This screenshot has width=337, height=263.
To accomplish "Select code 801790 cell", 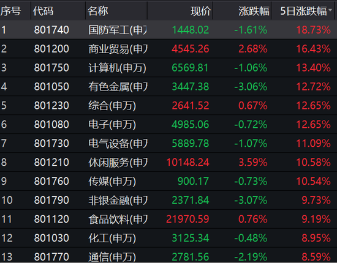I will coord(51,200).
